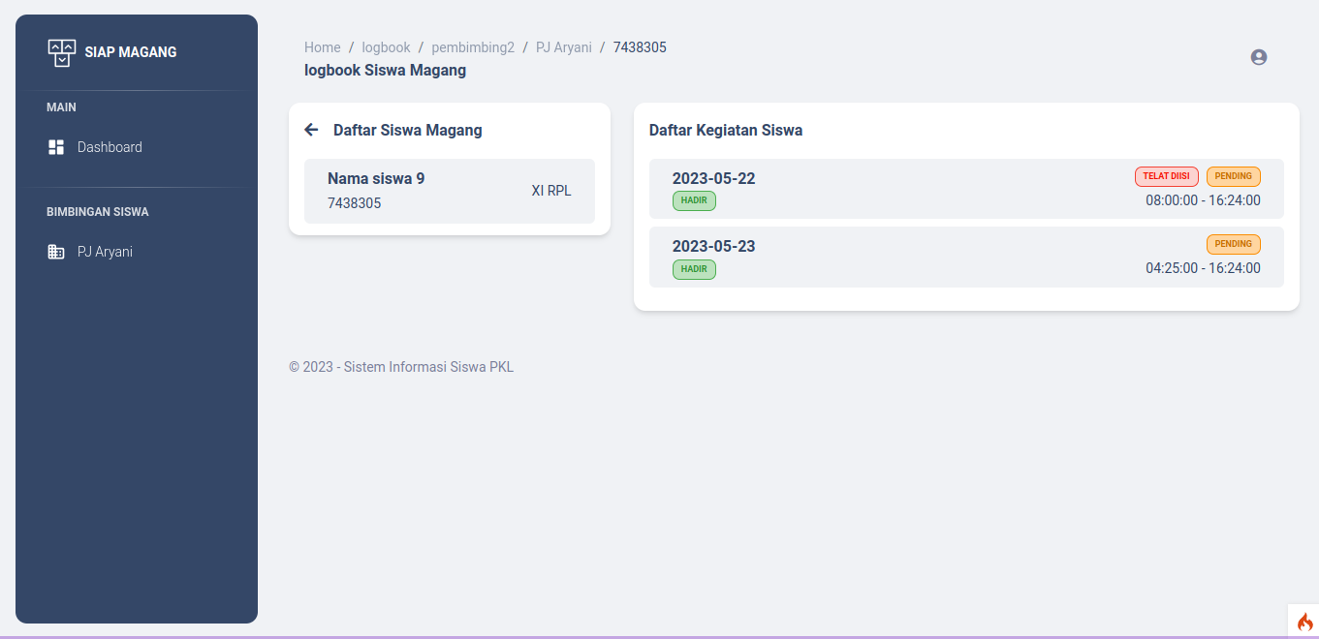This screenshot has height=639, width=1319.
Task: Select the Nama siswa 9 student card
Action: (449, 191)
